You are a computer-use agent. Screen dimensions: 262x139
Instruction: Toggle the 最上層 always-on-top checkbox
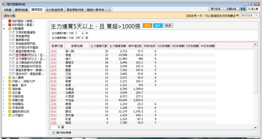click(x=250, y=9)
